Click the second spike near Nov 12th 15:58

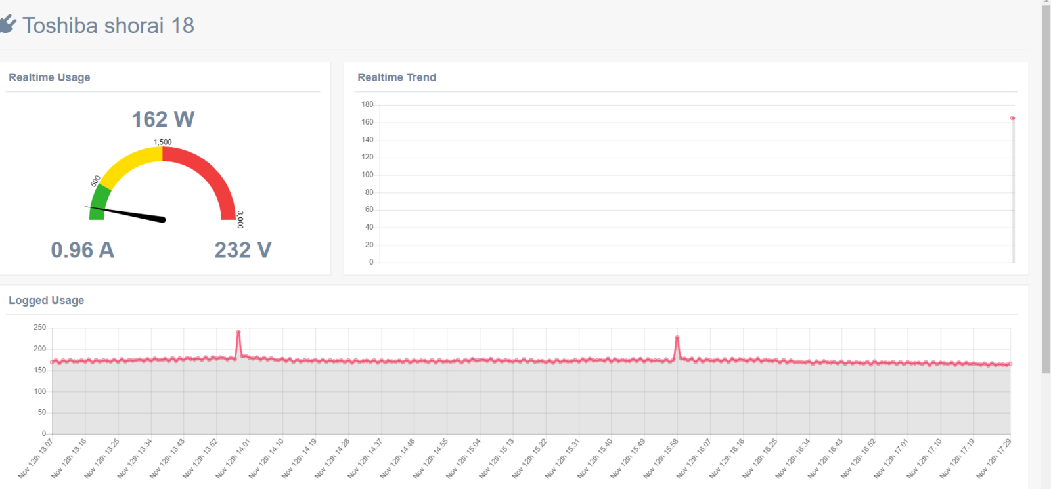[x=677, y=337]
